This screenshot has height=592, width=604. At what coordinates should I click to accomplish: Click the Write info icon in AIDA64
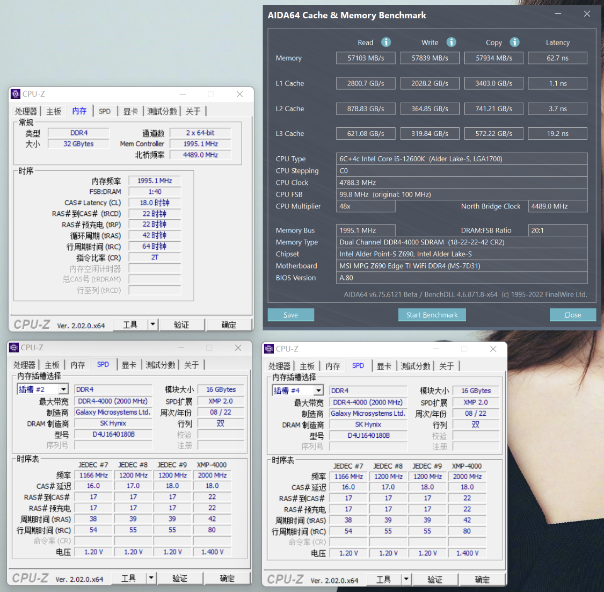tap(452, 42)
